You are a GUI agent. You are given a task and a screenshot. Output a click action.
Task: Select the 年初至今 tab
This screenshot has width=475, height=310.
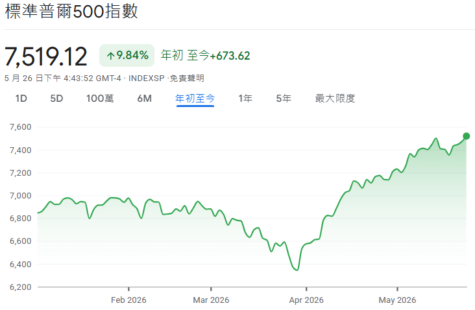click(195, 99)
